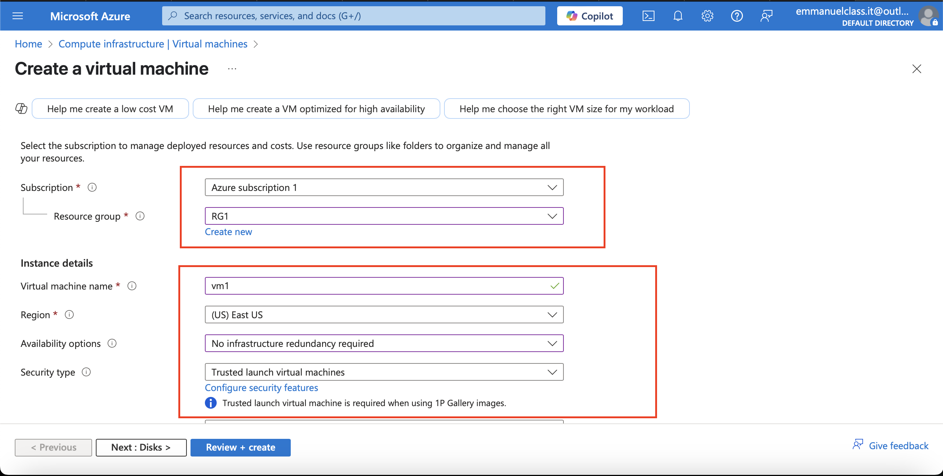
Task: Go to Home breadcrumb
Action: (x=28, y=44)
